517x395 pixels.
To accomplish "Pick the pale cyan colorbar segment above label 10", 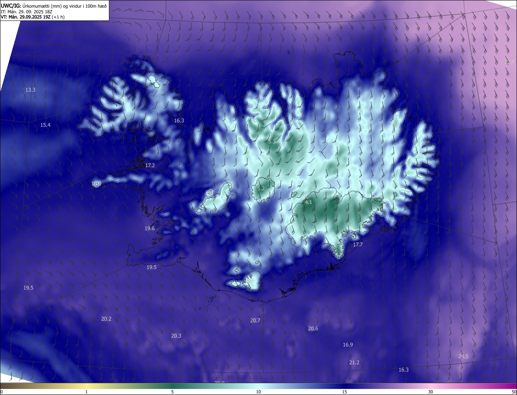I will (258, 386).
